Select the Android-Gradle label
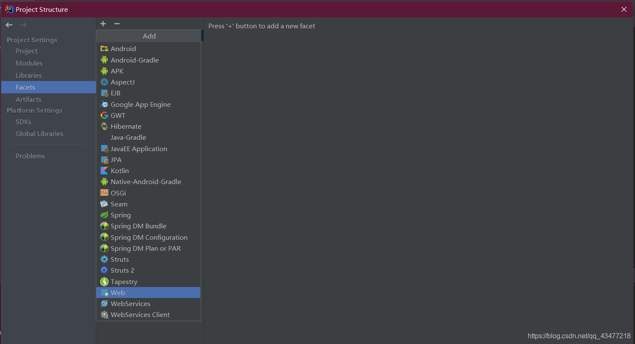Viewport: 635px width, 344px height. [135, 60]
